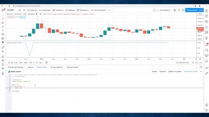Open the public chat panel icon
Screen dimensions: 209x117
pos(206,45)
